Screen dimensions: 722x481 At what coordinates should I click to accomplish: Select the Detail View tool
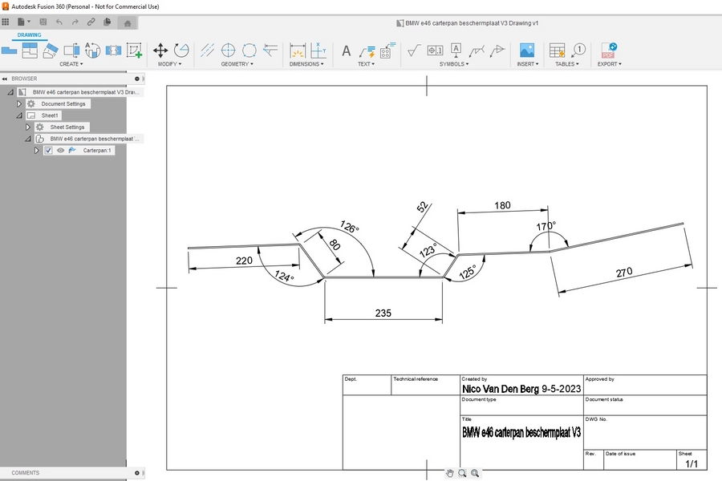(x=71, y=51)
